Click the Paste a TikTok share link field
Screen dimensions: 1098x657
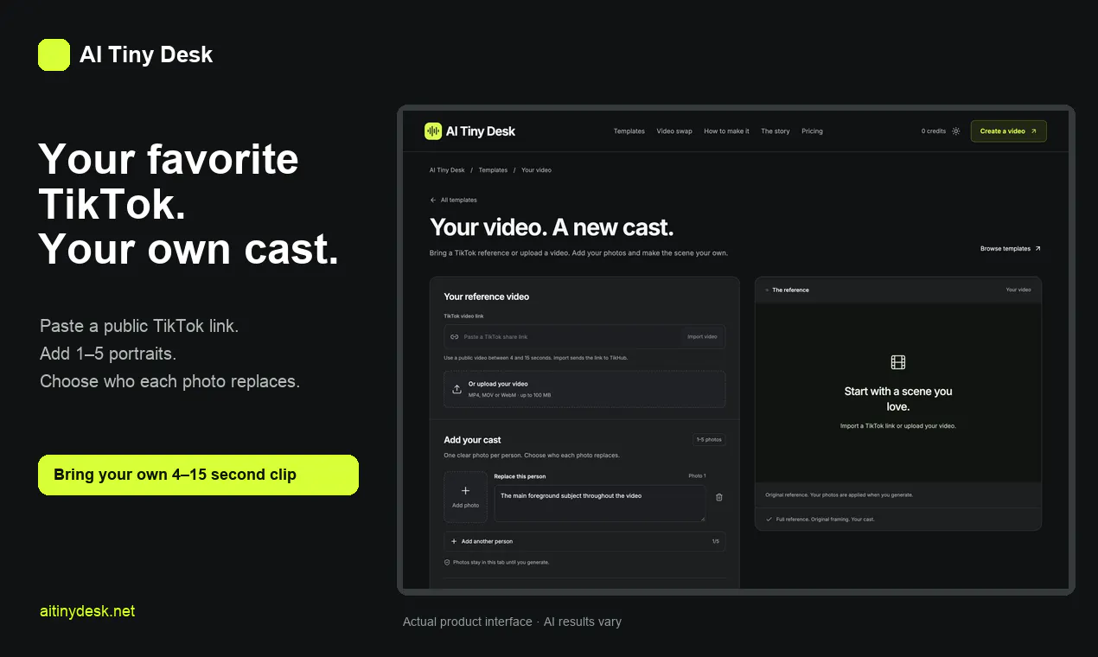point(584,336)
